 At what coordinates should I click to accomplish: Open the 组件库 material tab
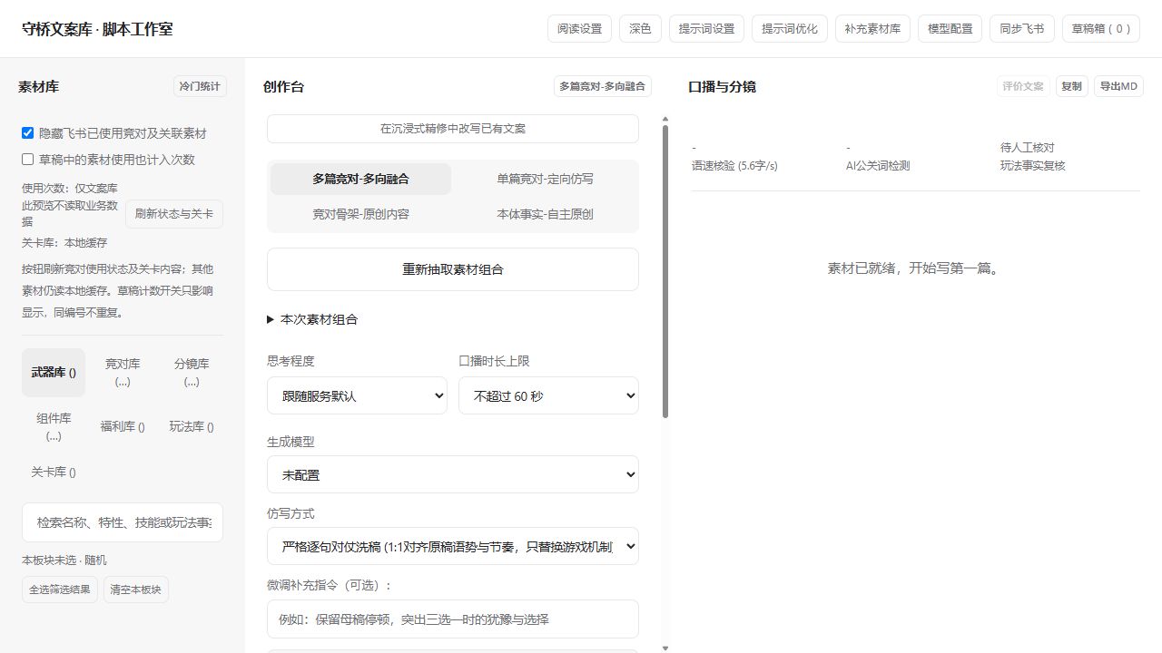point(54,427)
